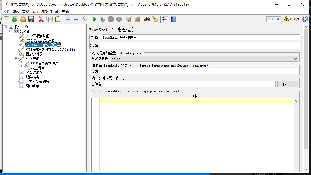
Task: Select HTTP请求默认值 in tree
Action: pyautogui.click(x=37, y=36)
